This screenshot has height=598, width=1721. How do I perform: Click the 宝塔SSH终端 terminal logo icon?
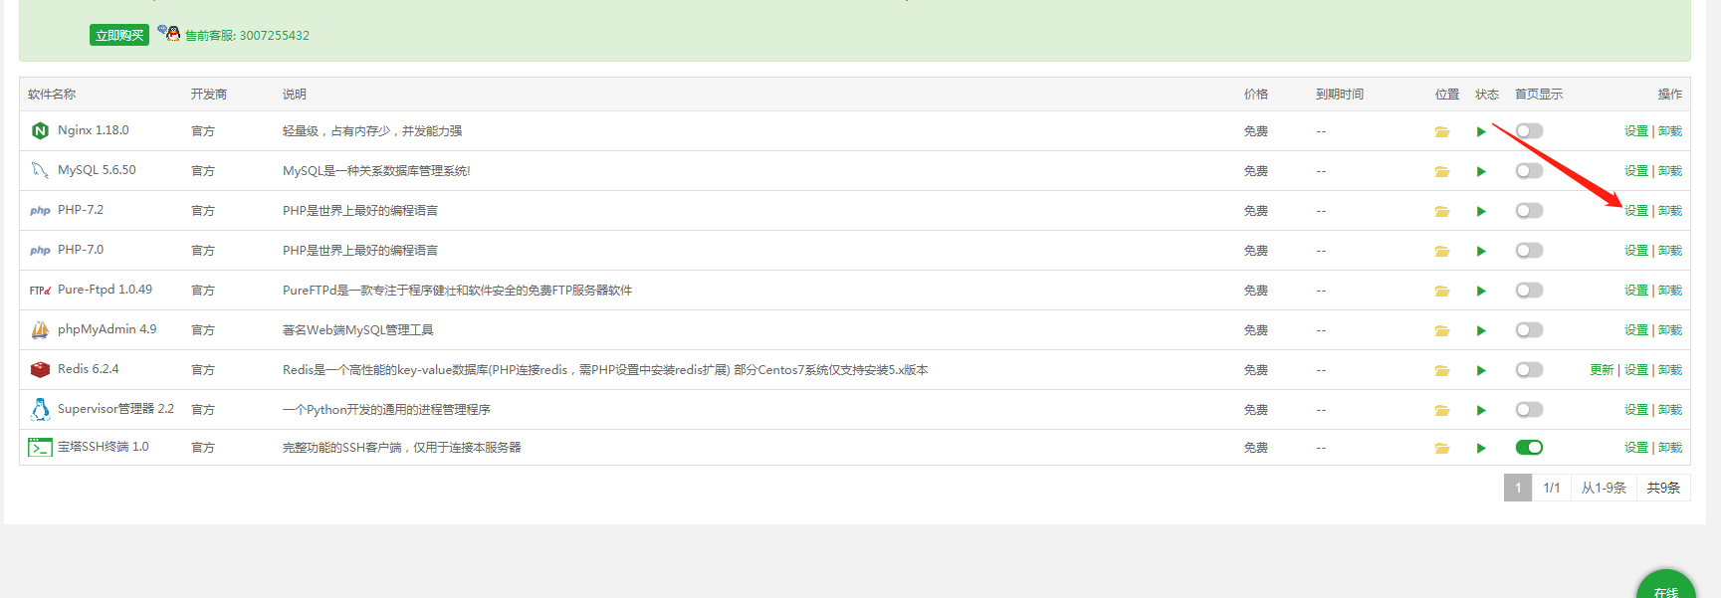[x=40, y=448]
